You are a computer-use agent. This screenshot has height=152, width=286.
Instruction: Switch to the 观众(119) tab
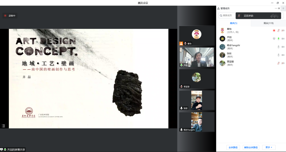coord(268,23)
